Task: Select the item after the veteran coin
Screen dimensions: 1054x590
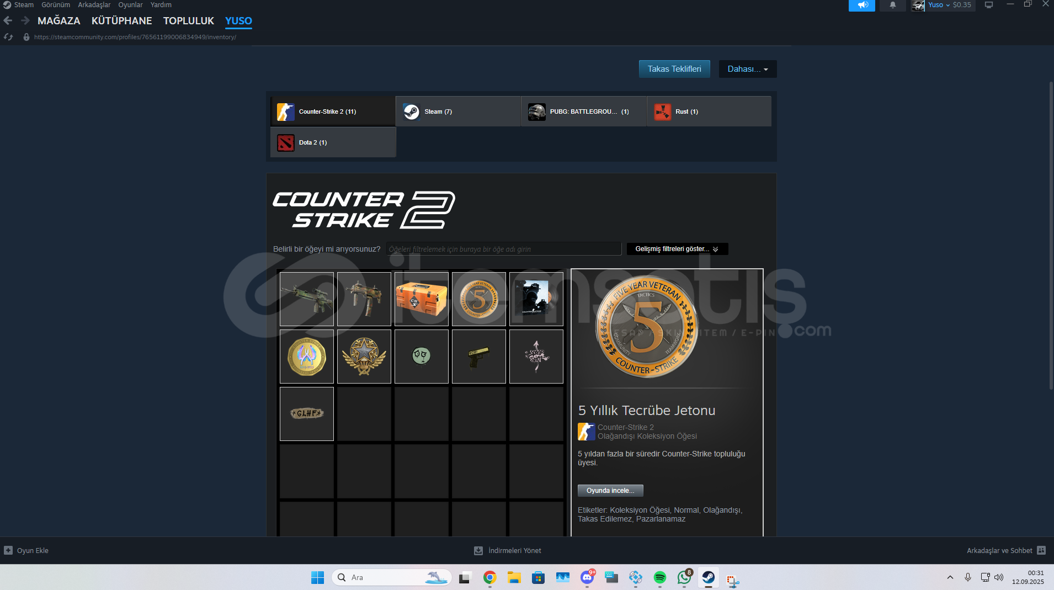Action: [x=536, y=299]
